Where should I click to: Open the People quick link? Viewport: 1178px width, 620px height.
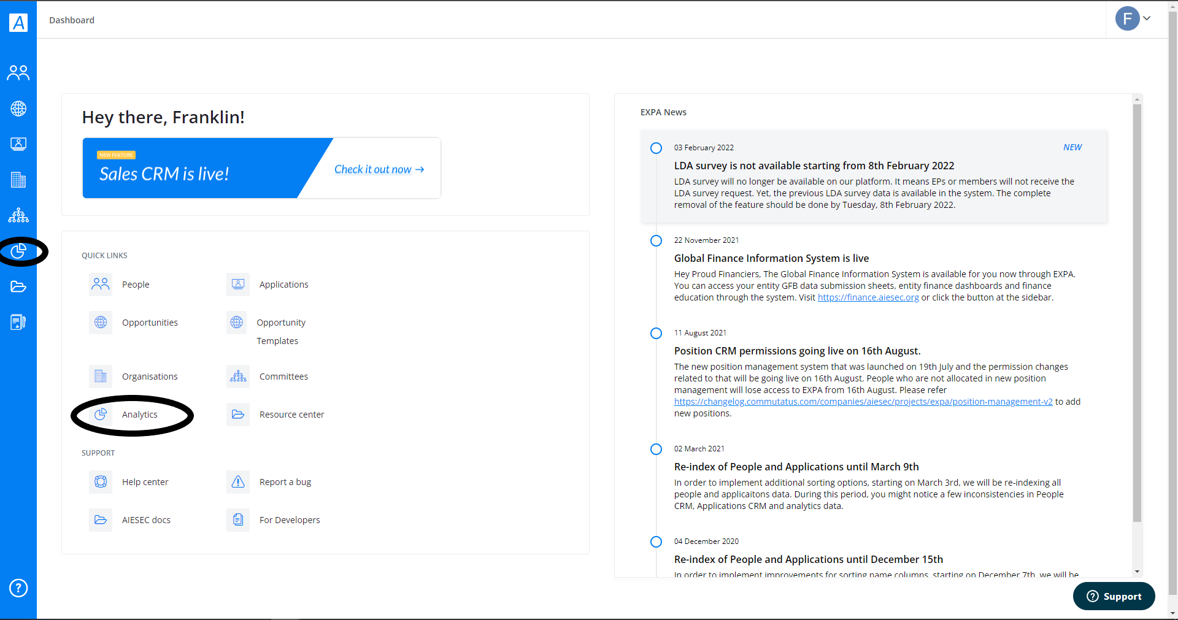[x=136, y=285]
